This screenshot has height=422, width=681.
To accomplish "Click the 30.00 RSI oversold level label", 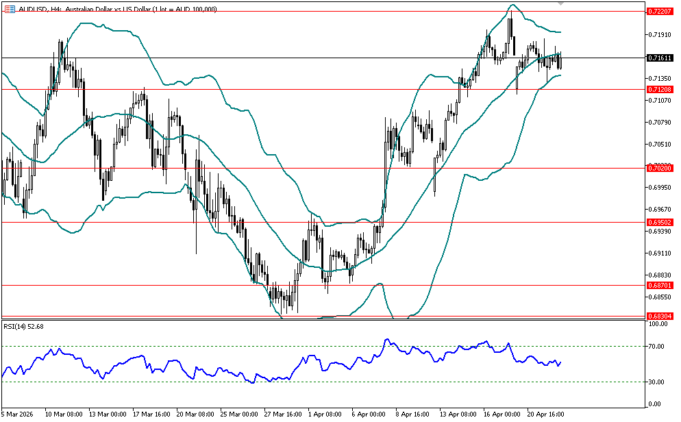I will click(658, 382).
